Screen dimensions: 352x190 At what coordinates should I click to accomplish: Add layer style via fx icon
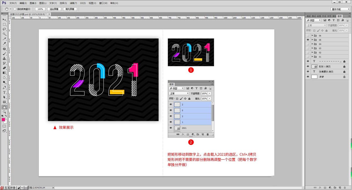(x=320, y=187)
